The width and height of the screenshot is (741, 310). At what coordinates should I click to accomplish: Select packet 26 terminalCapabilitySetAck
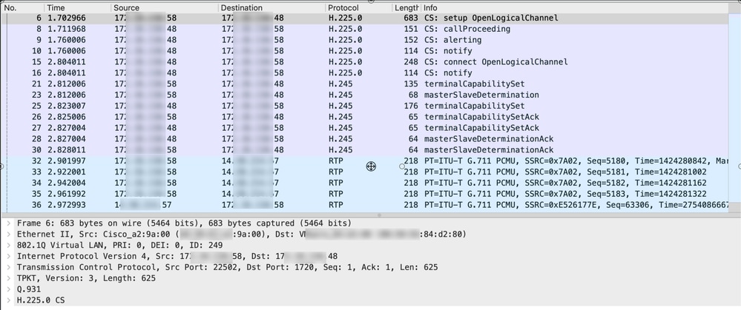364,117
